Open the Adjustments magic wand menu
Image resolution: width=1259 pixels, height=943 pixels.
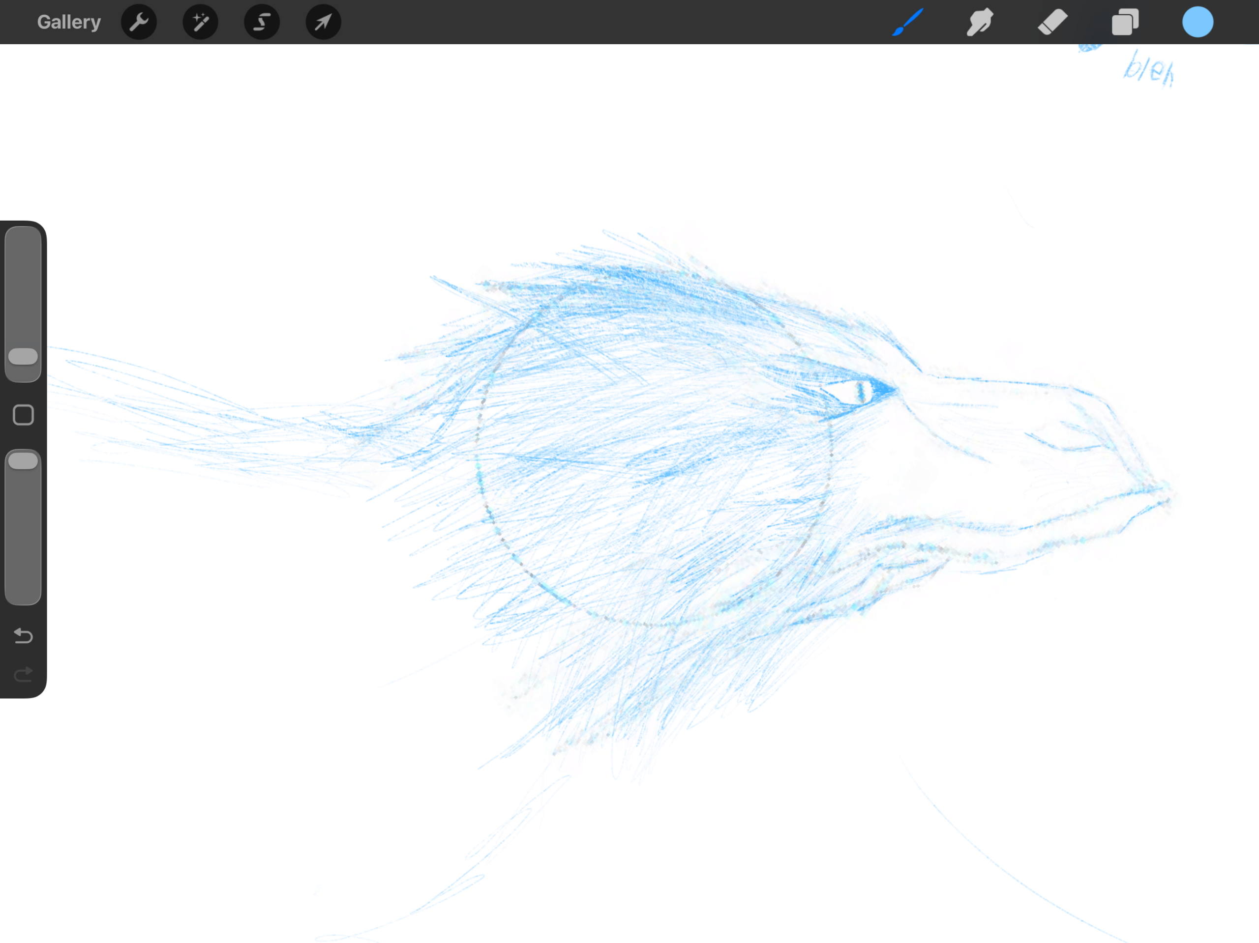coord(200,22)
